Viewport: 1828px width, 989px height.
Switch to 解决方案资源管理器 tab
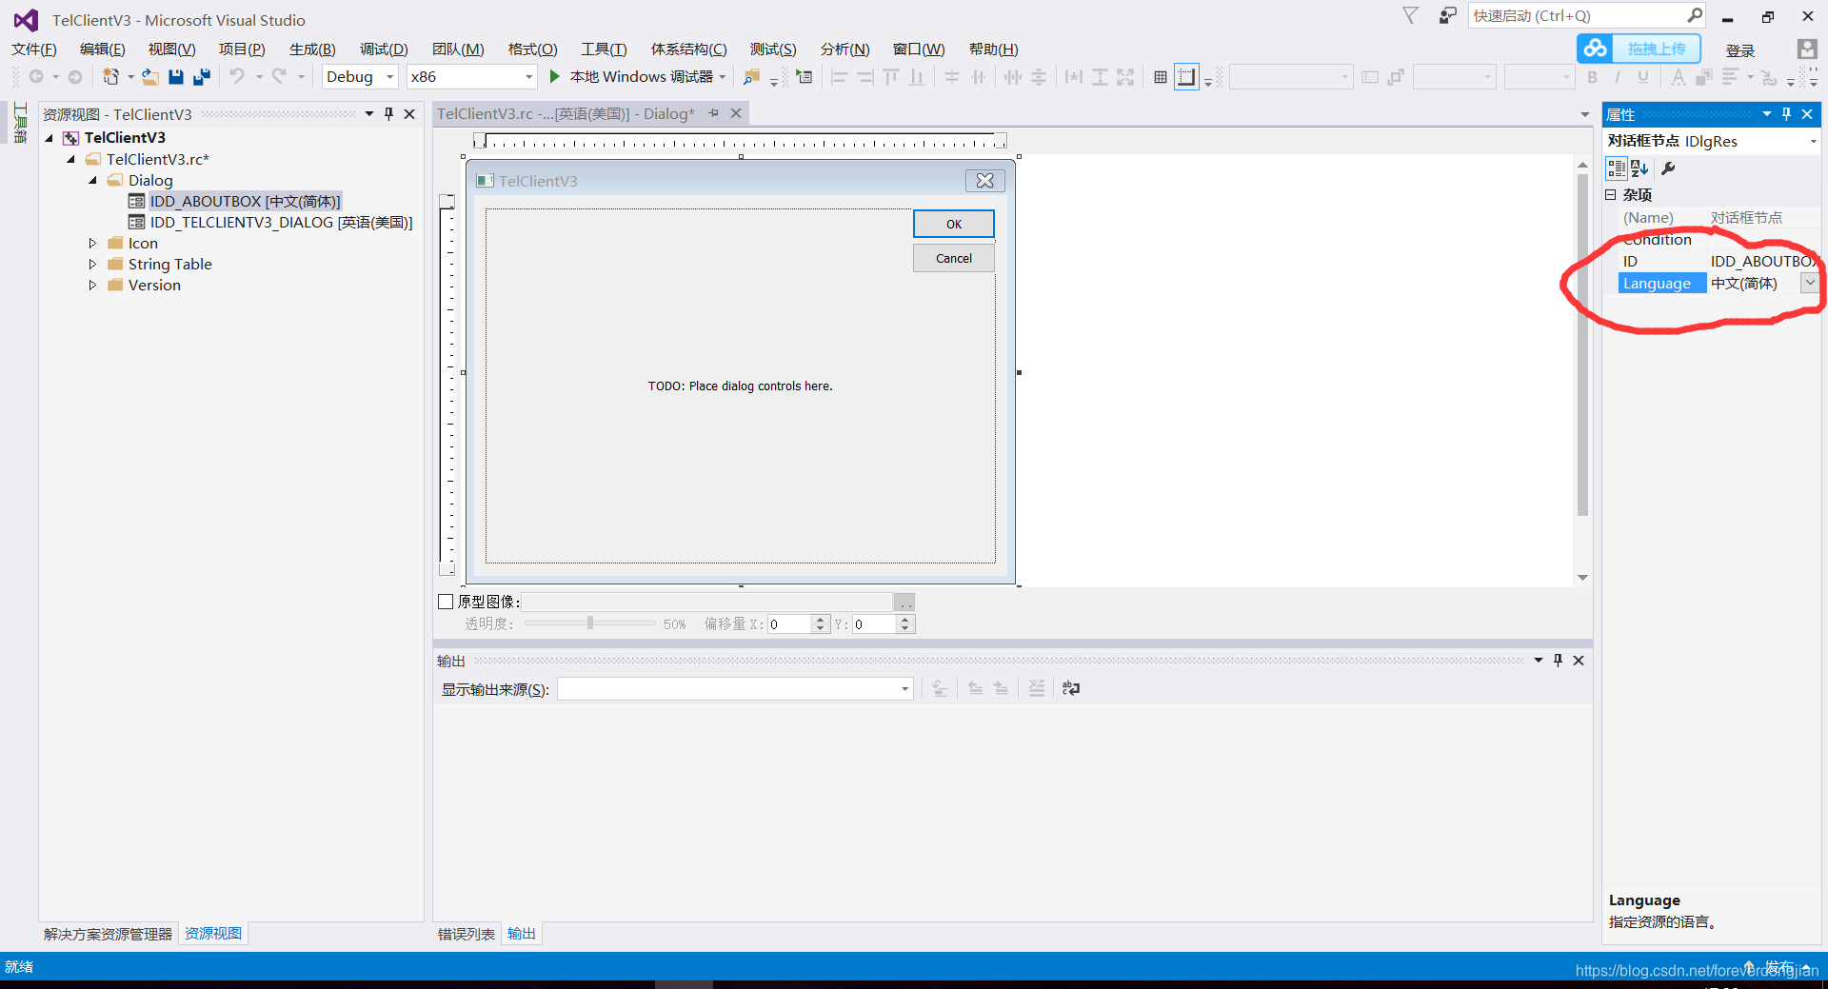[x=109, y=934]
